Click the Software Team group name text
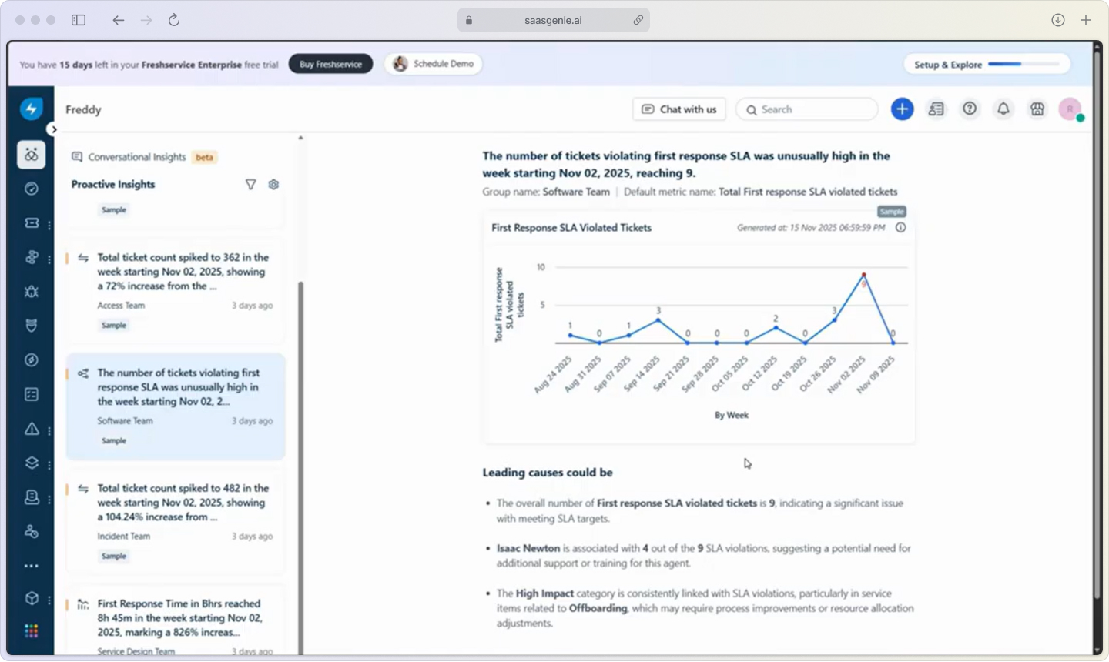This screenshot has height=662, width=1109. [x=576, y=192]
